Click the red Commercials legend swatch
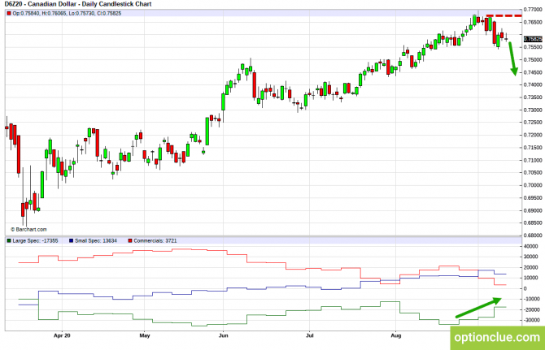 (130, 240)
